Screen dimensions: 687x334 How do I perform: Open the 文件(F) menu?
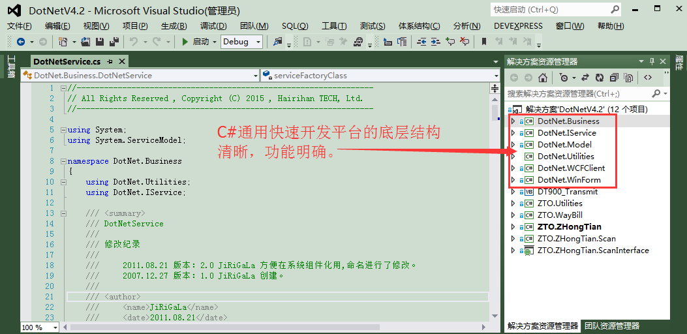pos(20,26)
